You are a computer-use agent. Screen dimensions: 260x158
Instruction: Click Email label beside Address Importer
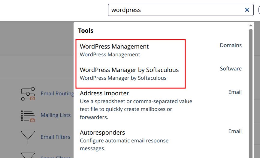[x=235, y=92]
